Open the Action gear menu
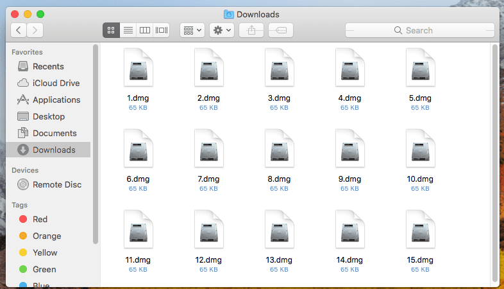 222,30
